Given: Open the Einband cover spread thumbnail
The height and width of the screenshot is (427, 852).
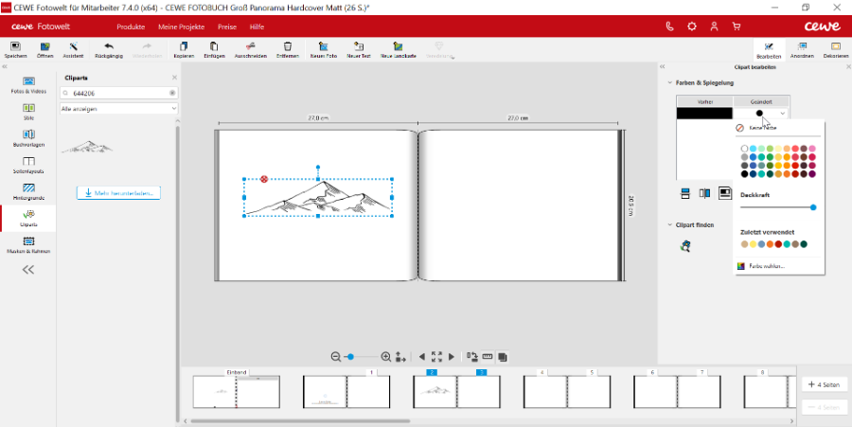Looking at the screenshot, I should [x=237, y=391].
